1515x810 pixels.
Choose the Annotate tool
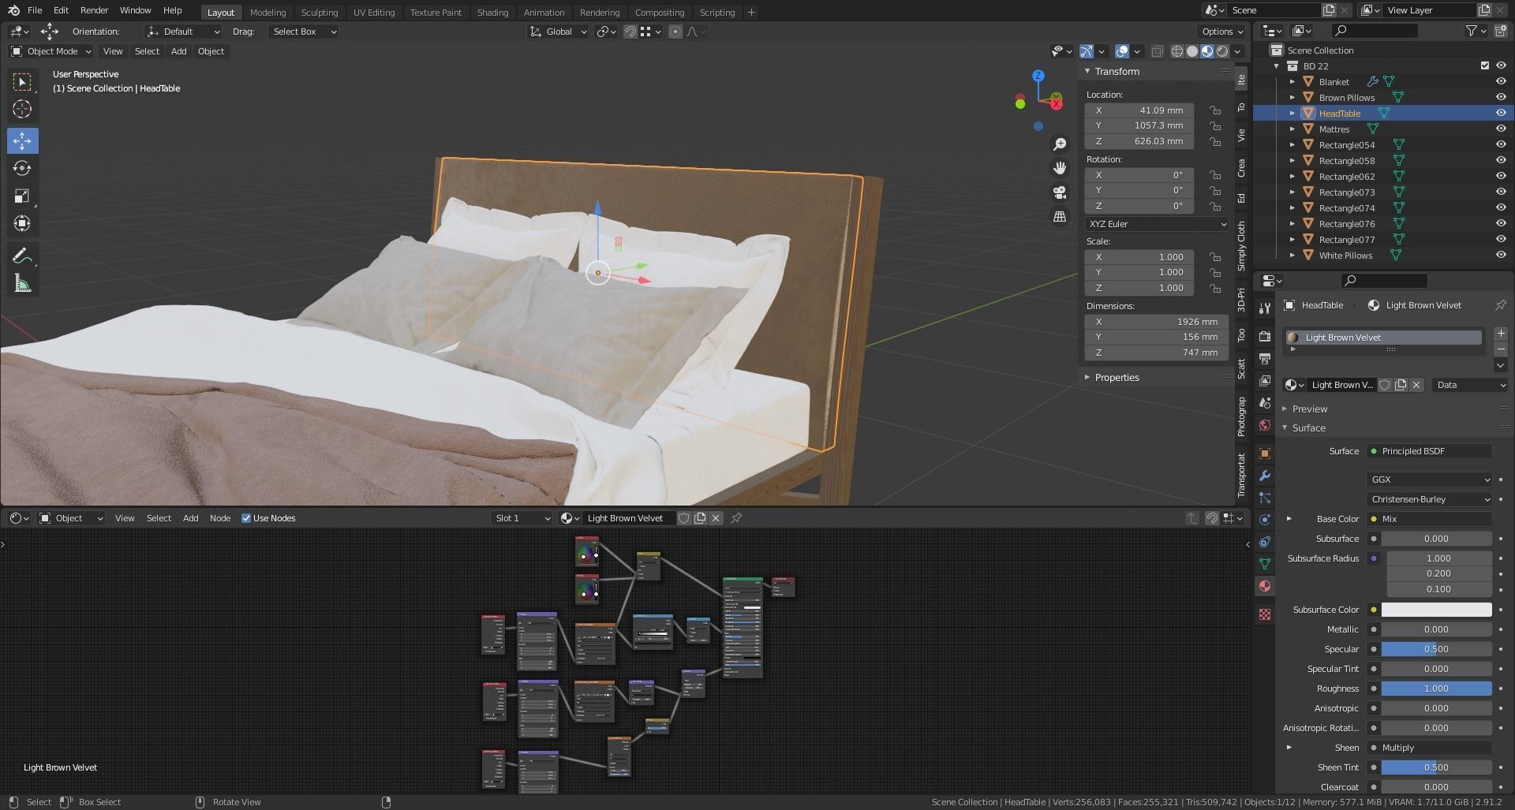click(x=22, y=256)
